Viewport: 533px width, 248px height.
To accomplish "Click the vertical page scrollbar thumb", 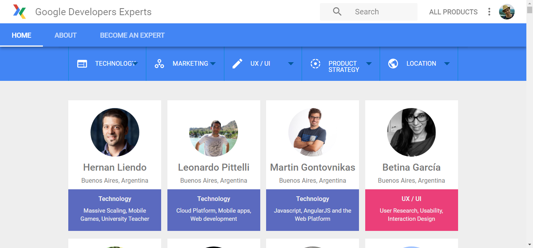I will click(529, 10).
